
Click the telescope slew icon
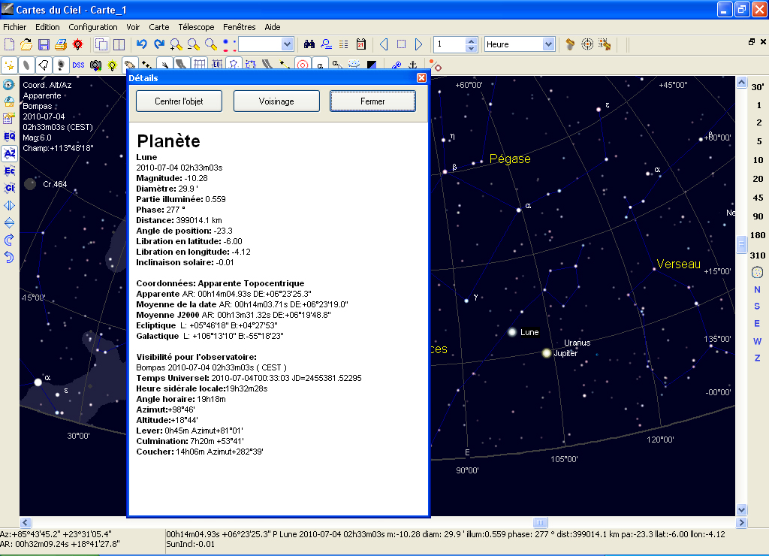[605, 44]
